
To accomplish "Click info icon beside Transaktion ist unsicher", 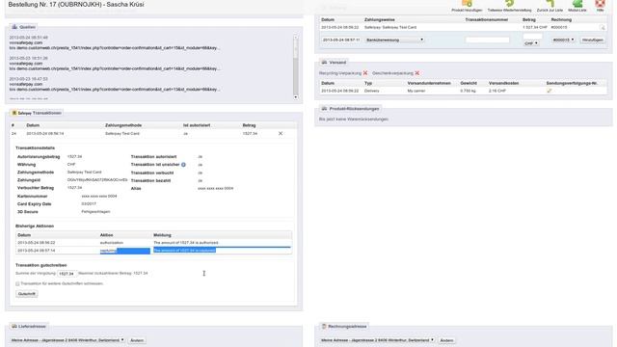I will point(183,165).
